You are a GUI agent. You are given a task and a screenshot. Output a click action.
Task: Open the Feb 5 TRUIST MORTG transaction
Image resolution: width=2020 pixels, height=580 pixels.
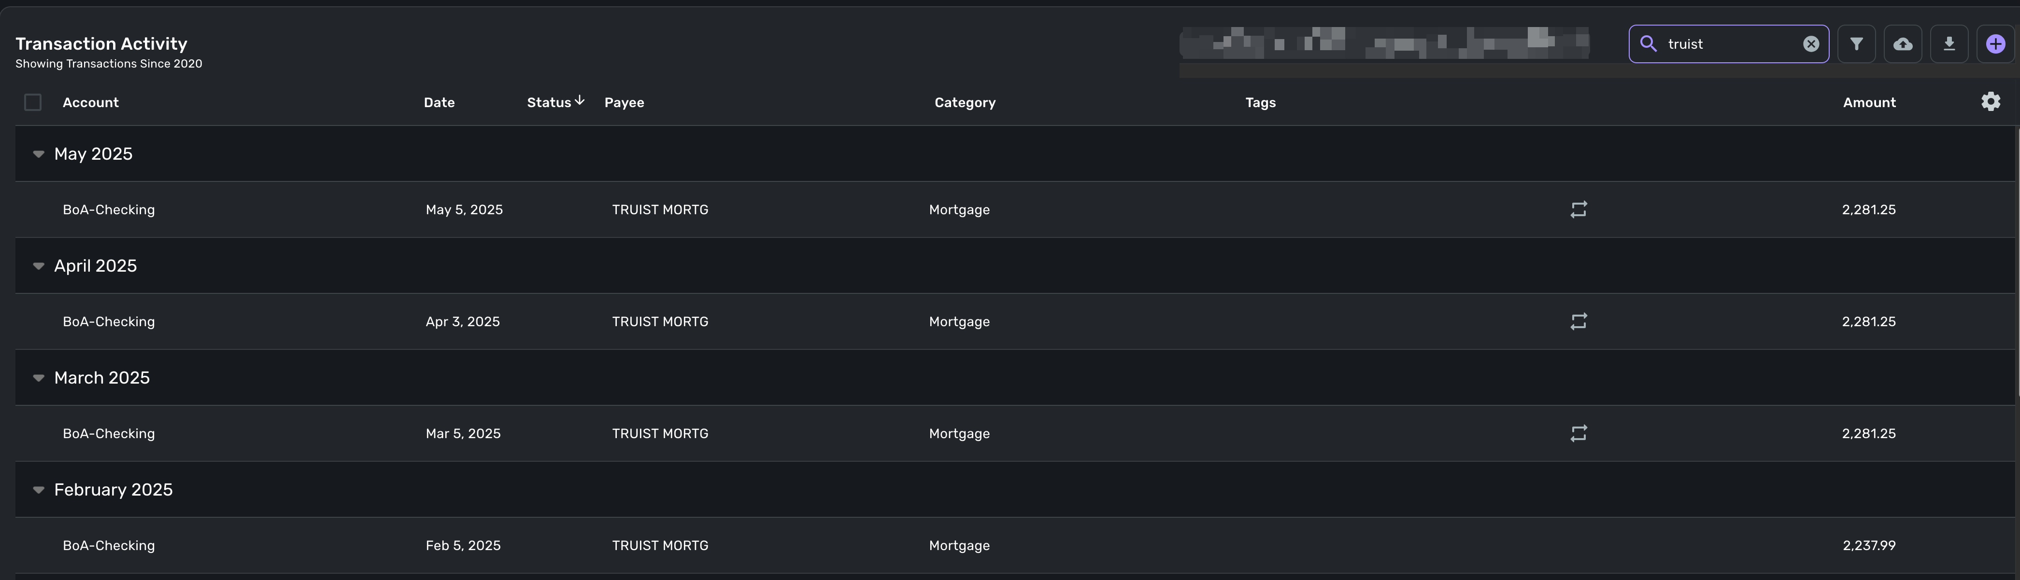click(1015, 546)
